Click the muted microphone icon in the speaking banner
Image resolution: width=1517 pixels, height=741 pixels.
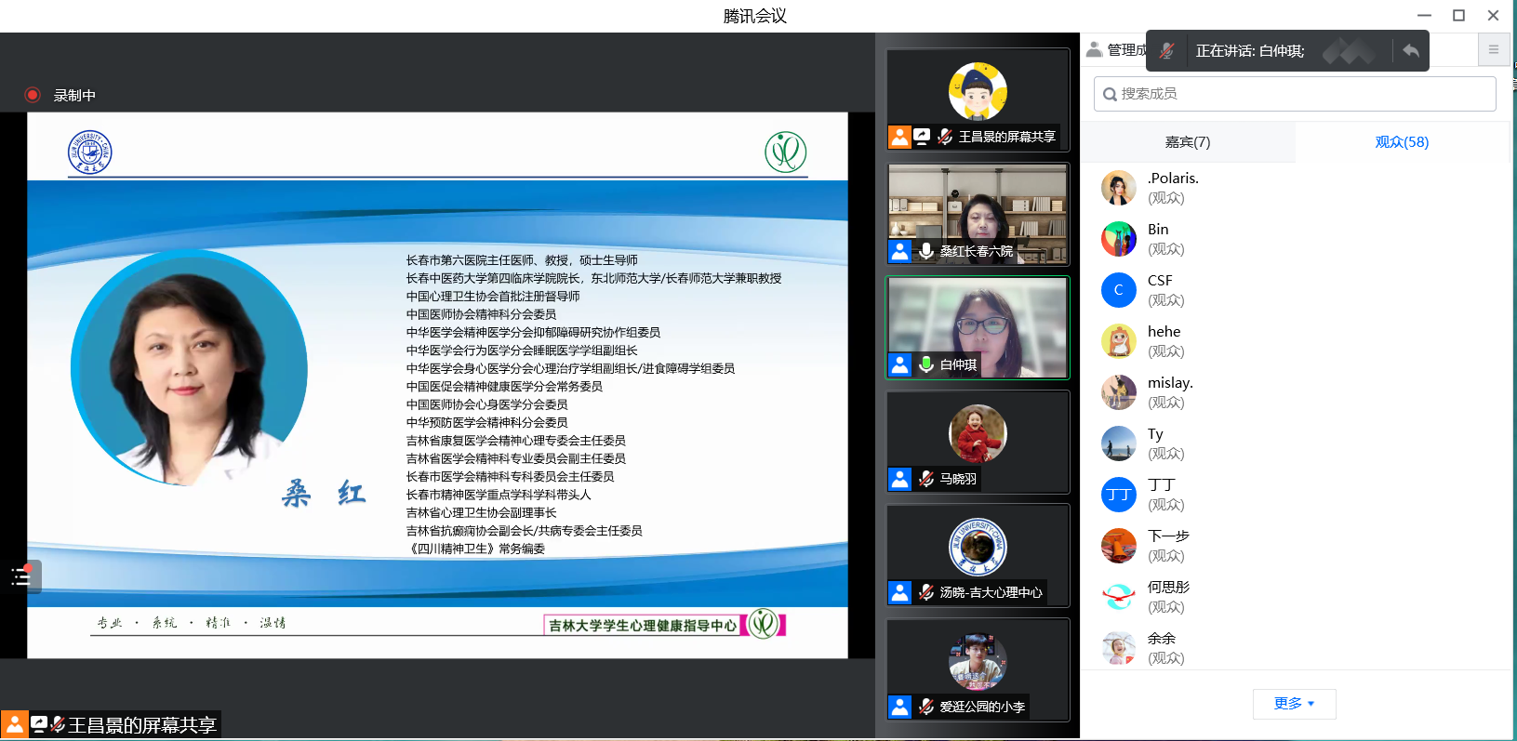1166,51
